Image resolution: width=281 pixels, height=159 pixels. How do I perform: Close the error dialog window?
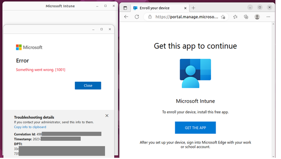click(x=110, y=29)
